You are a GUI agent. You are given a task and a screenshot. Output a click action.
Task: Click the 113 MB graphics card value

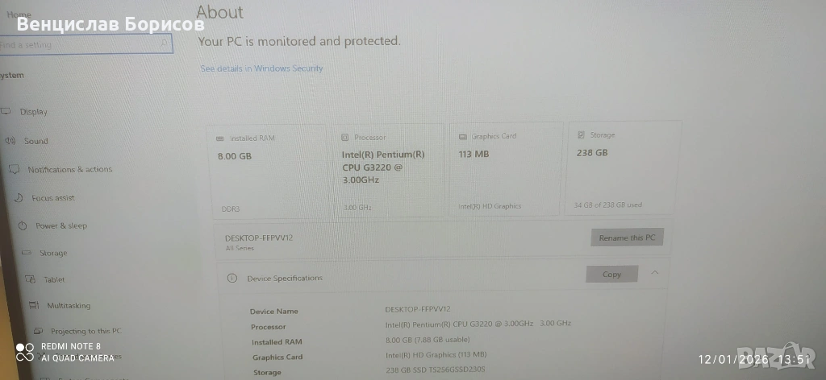(x=473, y=154)
